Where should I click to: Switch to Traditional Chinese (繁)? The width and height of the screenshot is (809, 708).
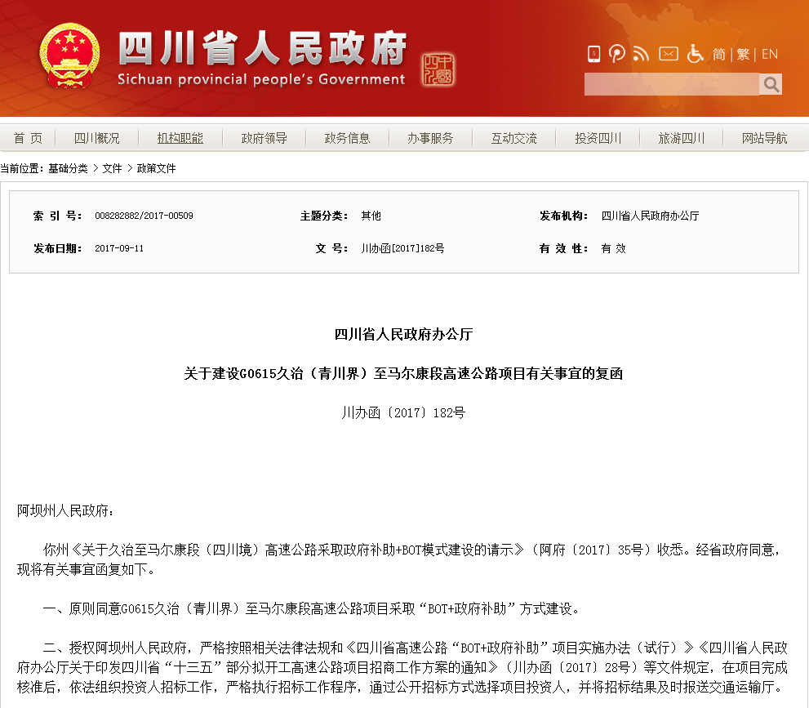pos(743,54)
